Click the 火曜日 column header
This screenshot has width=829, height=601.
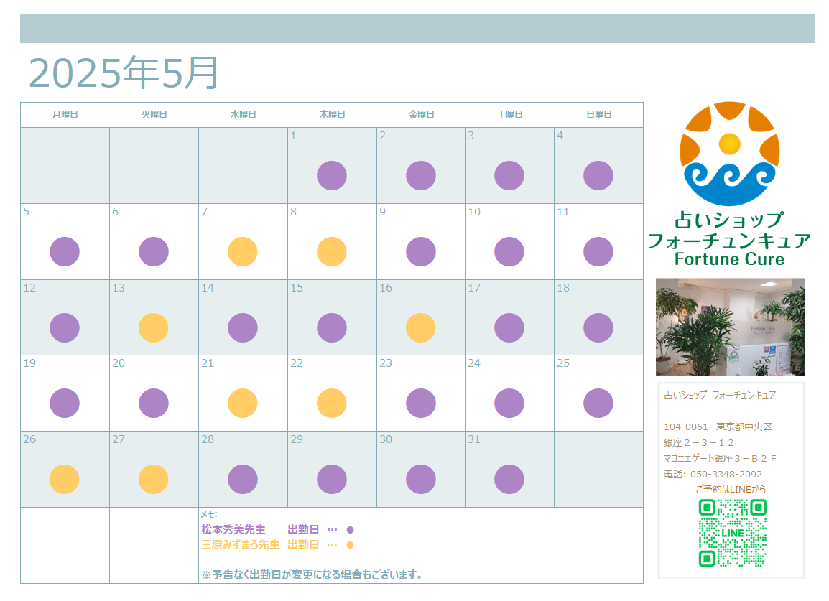[x=154, y=115]
